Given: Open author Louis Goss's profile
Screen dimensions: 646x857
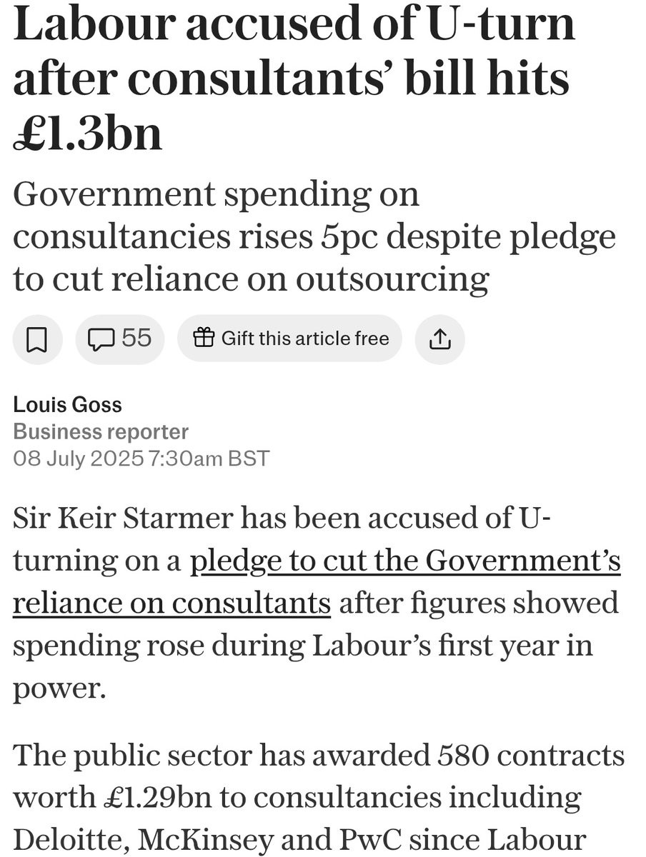Looking at the screenshot, I should point(68,405).
